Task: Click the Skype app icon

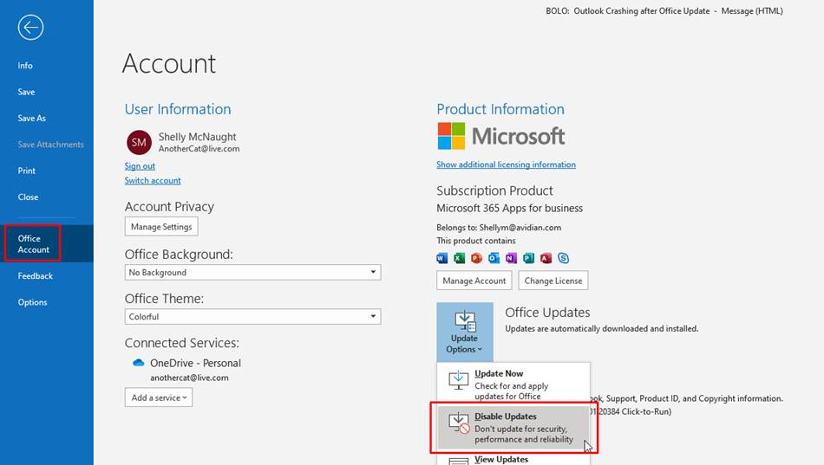Action: click(x=563, y=258)
